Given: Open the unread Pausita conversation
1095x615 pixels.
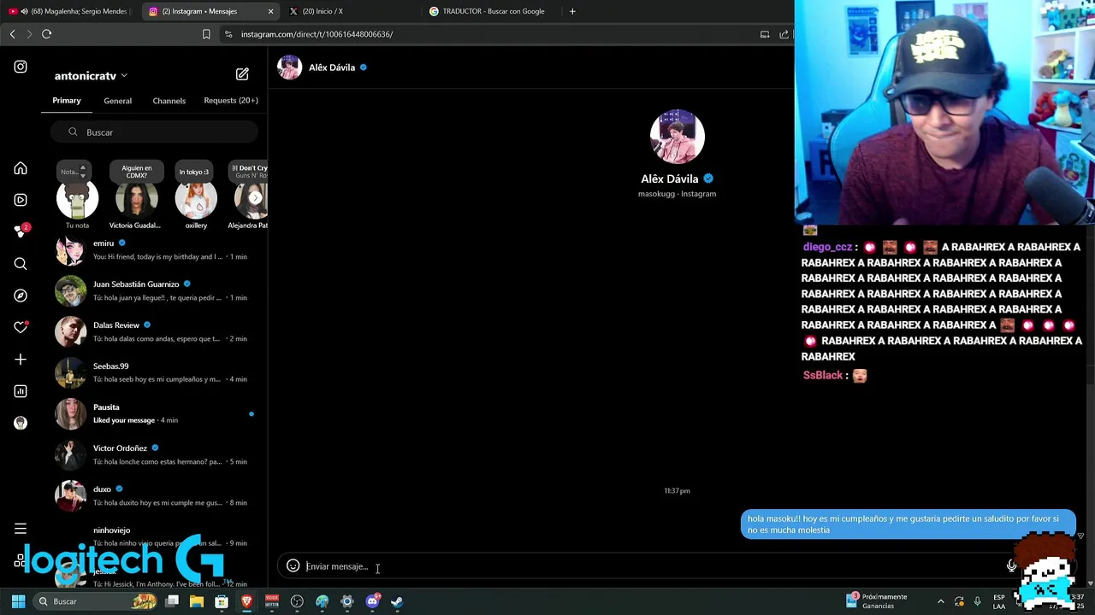Looking at the screenshot, I should click(x=156, y=414).
